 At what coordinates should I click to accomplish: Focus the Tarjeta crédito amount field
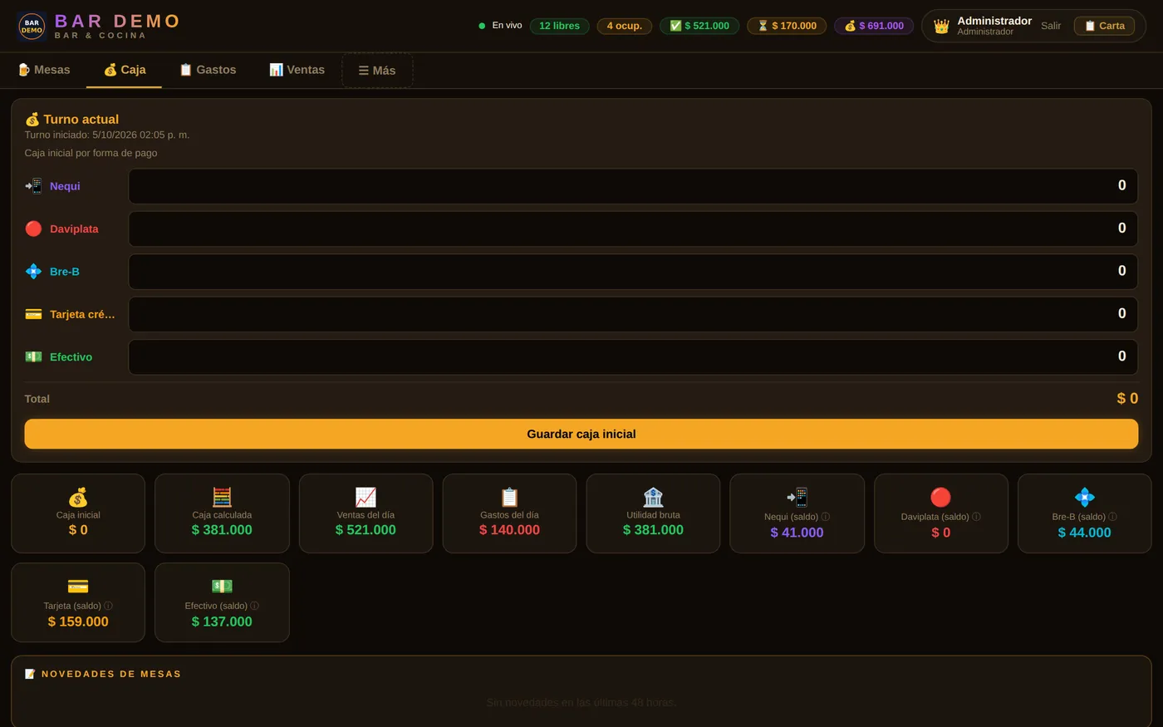[x=633, y=314]
